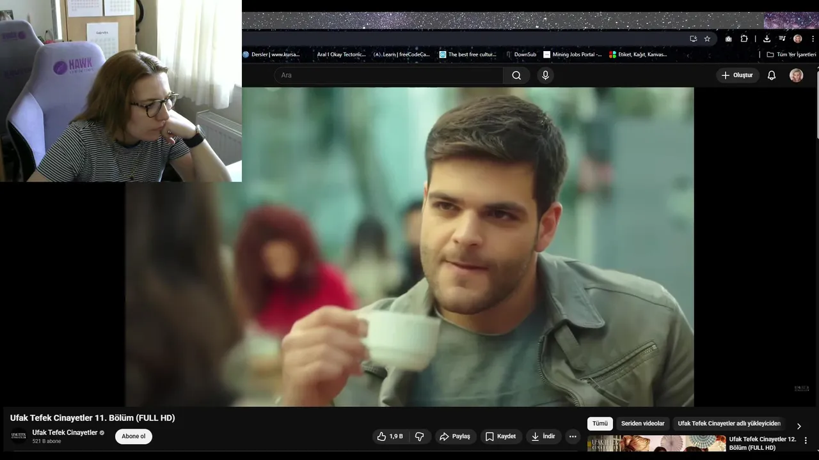Select the Seriden videolar chip
Image resolution: width=819 pixels, height=460 pixels.
pyautogui.click(x=642, y=424)
